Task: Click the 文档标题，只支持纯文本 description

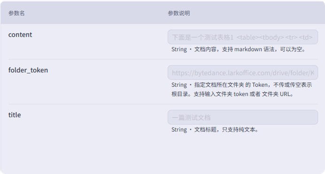Action: (226, 130)
